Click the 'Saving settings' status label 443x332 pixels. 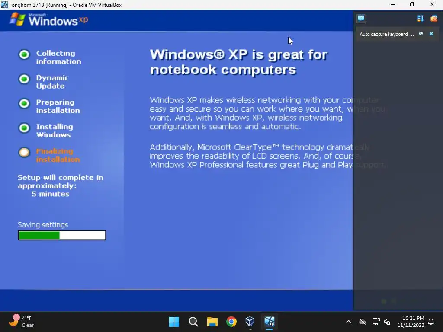[x=43, y=225]
